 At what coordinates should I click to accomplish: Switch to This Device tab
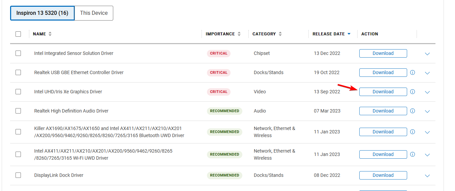tap(94, 13)
